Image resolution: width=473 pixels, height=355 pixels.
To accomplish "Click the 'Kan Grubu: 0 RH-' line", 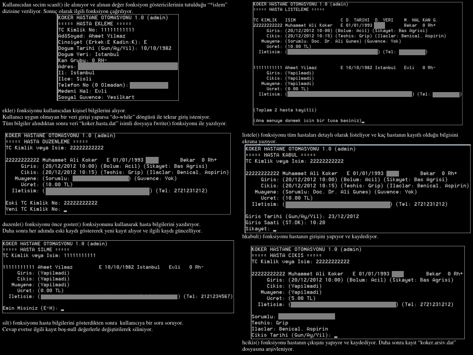I will [83, 60].
